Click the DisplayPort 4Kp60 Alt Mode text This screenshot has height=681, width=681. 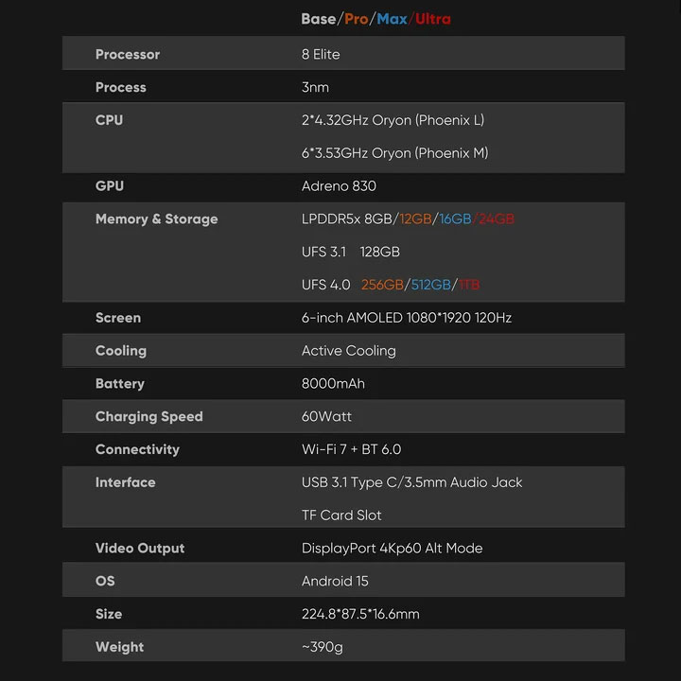coord(392,549)
